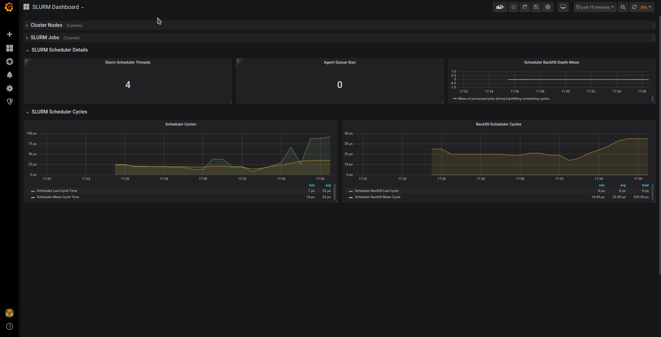The width and height of the screenshot is (661, 337).
Task: Cycle view mode with monitor icon
Action: 563,7
